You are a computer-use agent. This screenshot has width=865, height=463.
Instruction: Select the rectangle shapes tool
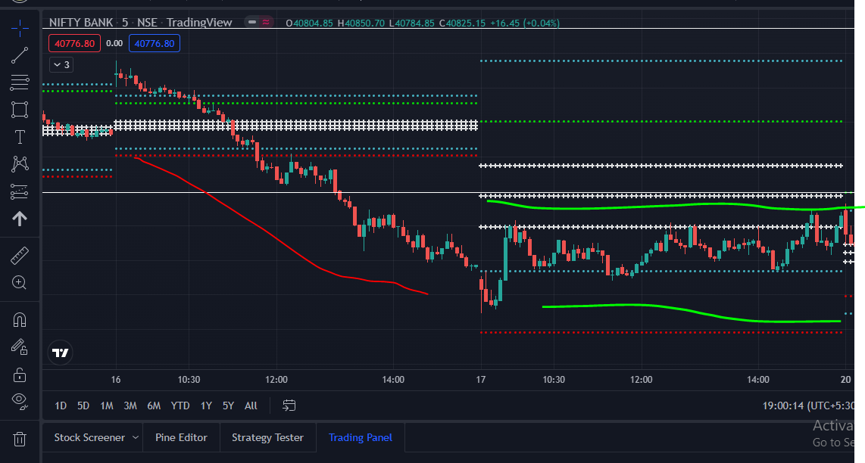(x=19, y=109)
